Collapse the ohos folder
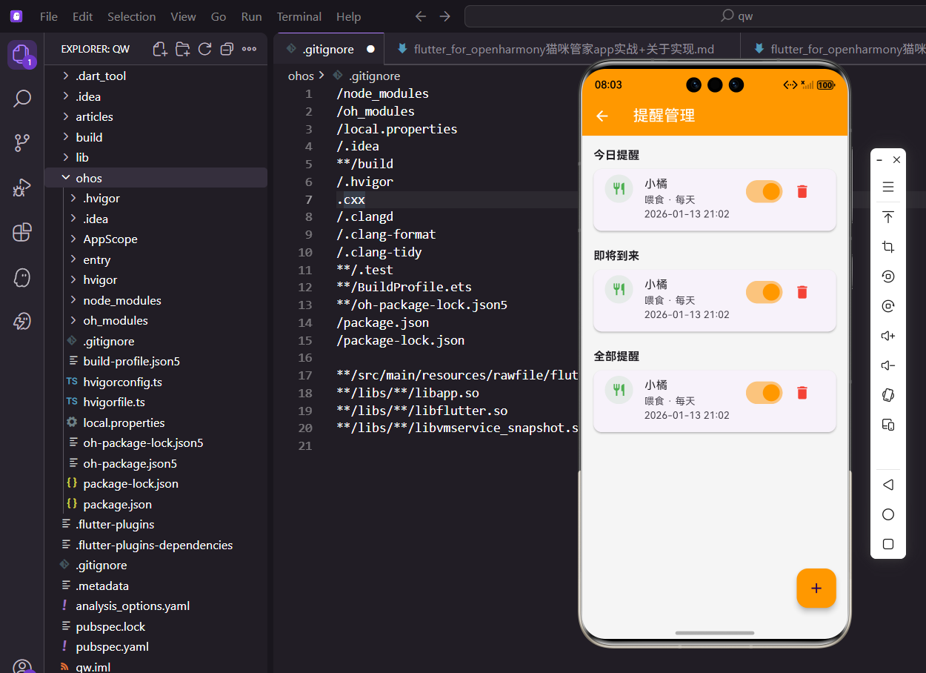Image resolution: width=926 pixels, height=673 pixels. 156,178
